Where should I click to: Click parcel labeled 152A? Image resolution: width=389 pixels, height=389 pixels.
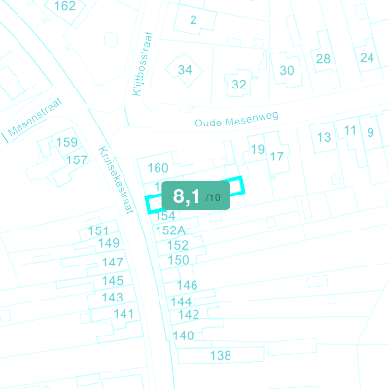[x=170, y=230]
